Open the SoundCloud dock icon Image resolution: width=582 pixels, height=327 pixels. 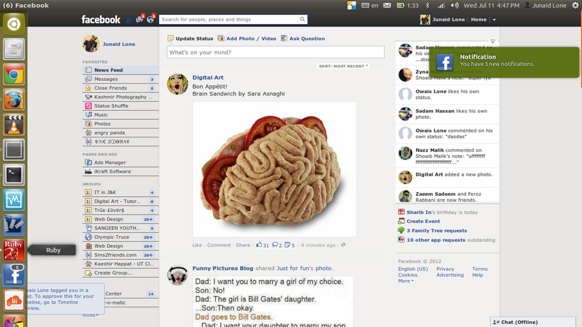click(x=14, y=300)
